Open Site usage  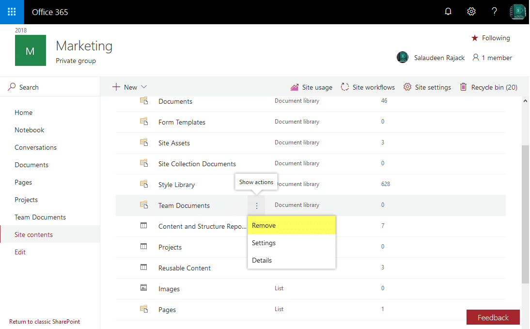[x=312, y=87]
